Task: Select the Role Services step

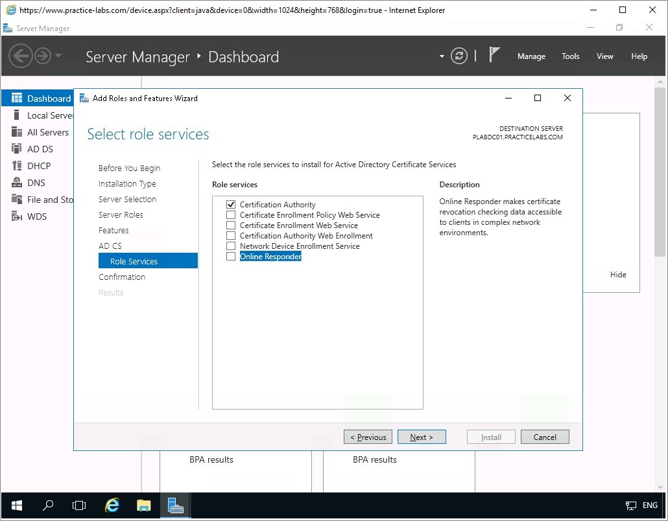Action: [148, 261]
